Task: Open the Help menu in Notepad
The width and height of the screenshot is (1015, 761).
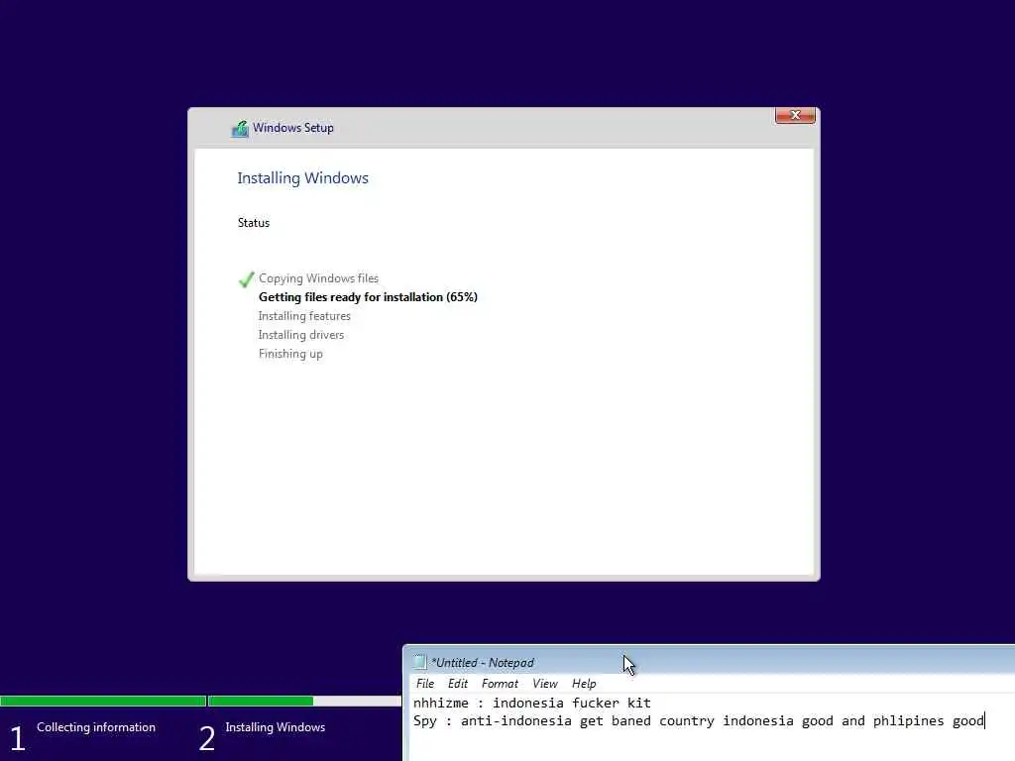Action: (x=584, y=684)
